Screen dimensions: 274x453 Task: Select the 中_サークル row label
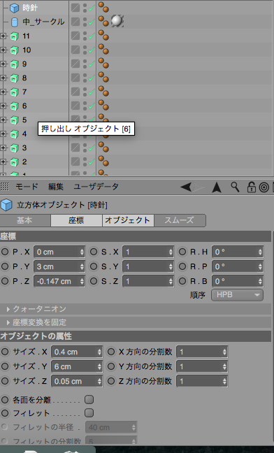(x=43, y=22)
